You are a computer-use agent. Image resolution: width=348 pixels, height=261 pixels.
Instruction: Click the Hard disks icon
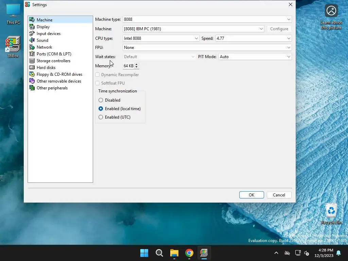point(32,68)
